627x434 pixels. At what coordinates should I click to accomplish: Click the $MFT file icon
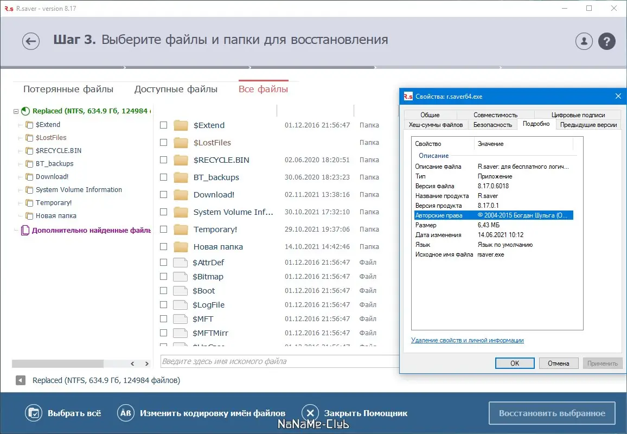point(180,319)
